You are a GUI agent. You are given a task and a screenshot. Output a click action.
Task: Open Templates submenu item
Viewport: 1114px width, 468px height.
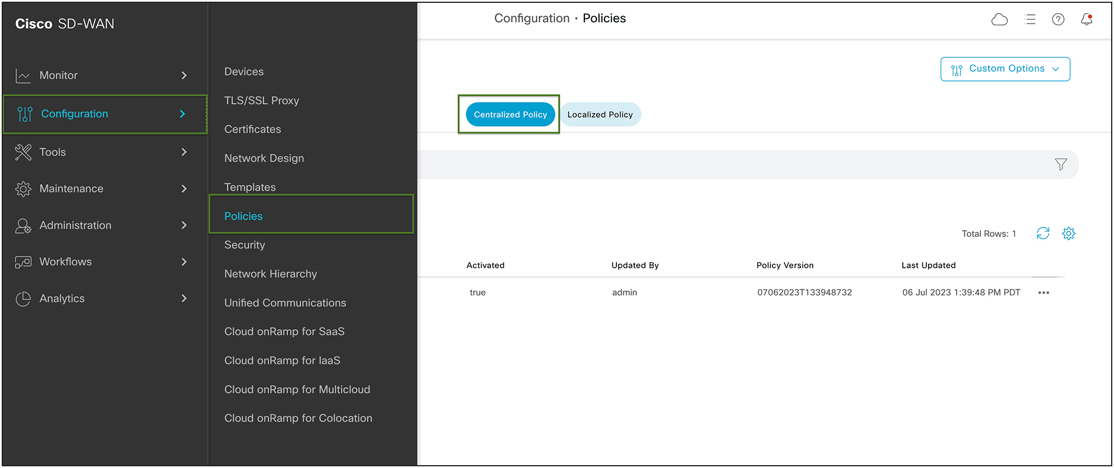(250, 188)
